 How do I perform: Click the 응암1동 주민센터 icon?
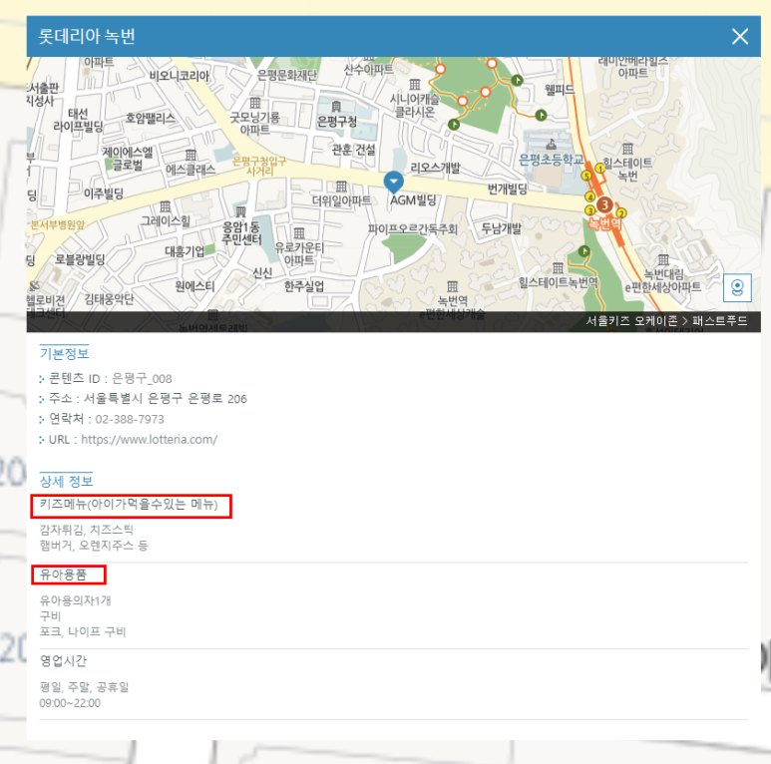[x=240, y=211]
